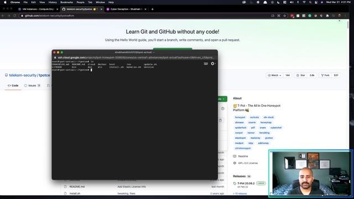Focus the SSH terminal prompt
Screen dimensions: 354x199
coord(91,70)
